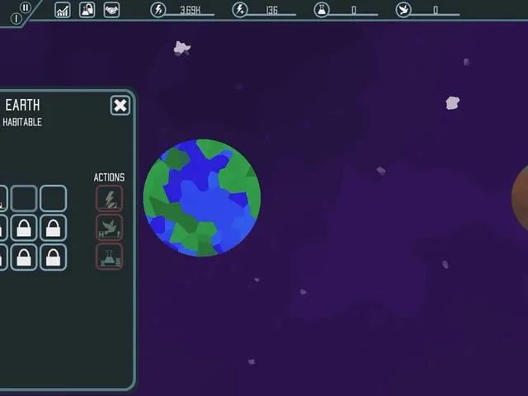528x396 pixels.
Task: Open the statistics chart panel
Action: coord(63,10)
